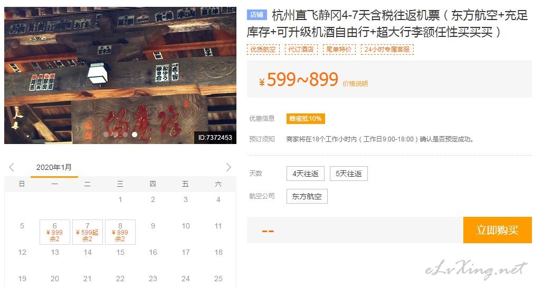Click the blue 店铺 badge
This screenshot has height=287, width=533.
pos(256,15)
